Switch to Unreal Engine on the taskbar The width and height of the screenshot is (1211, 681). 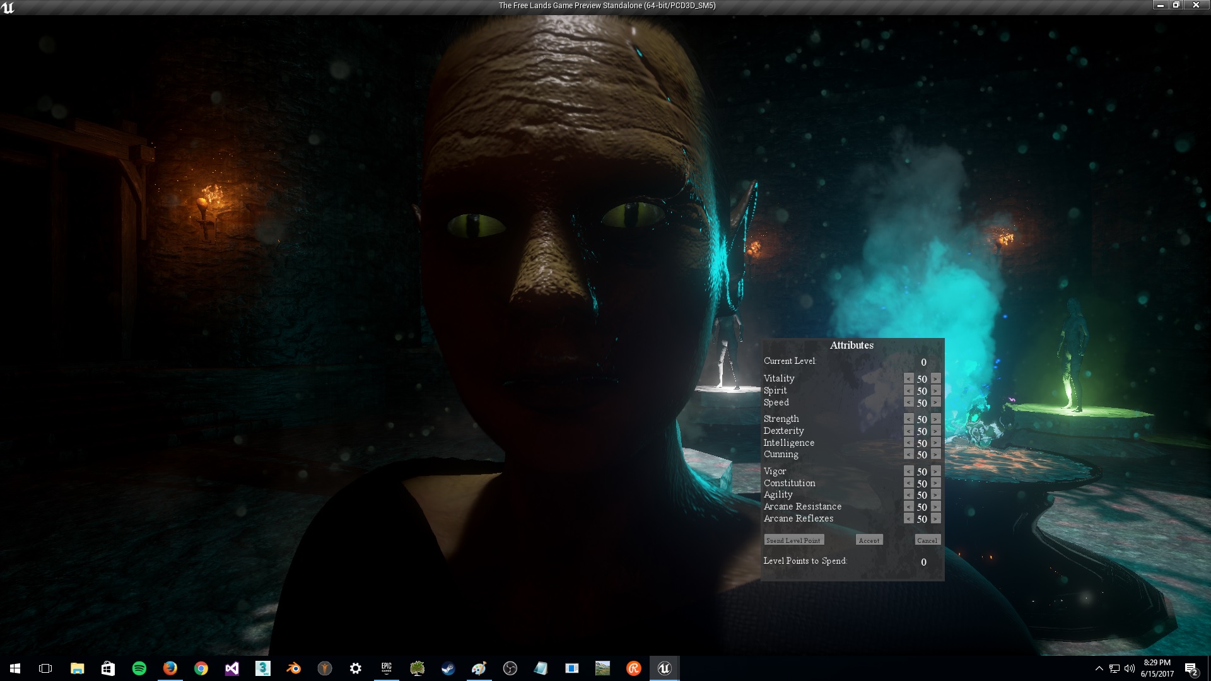click(664, 668)
